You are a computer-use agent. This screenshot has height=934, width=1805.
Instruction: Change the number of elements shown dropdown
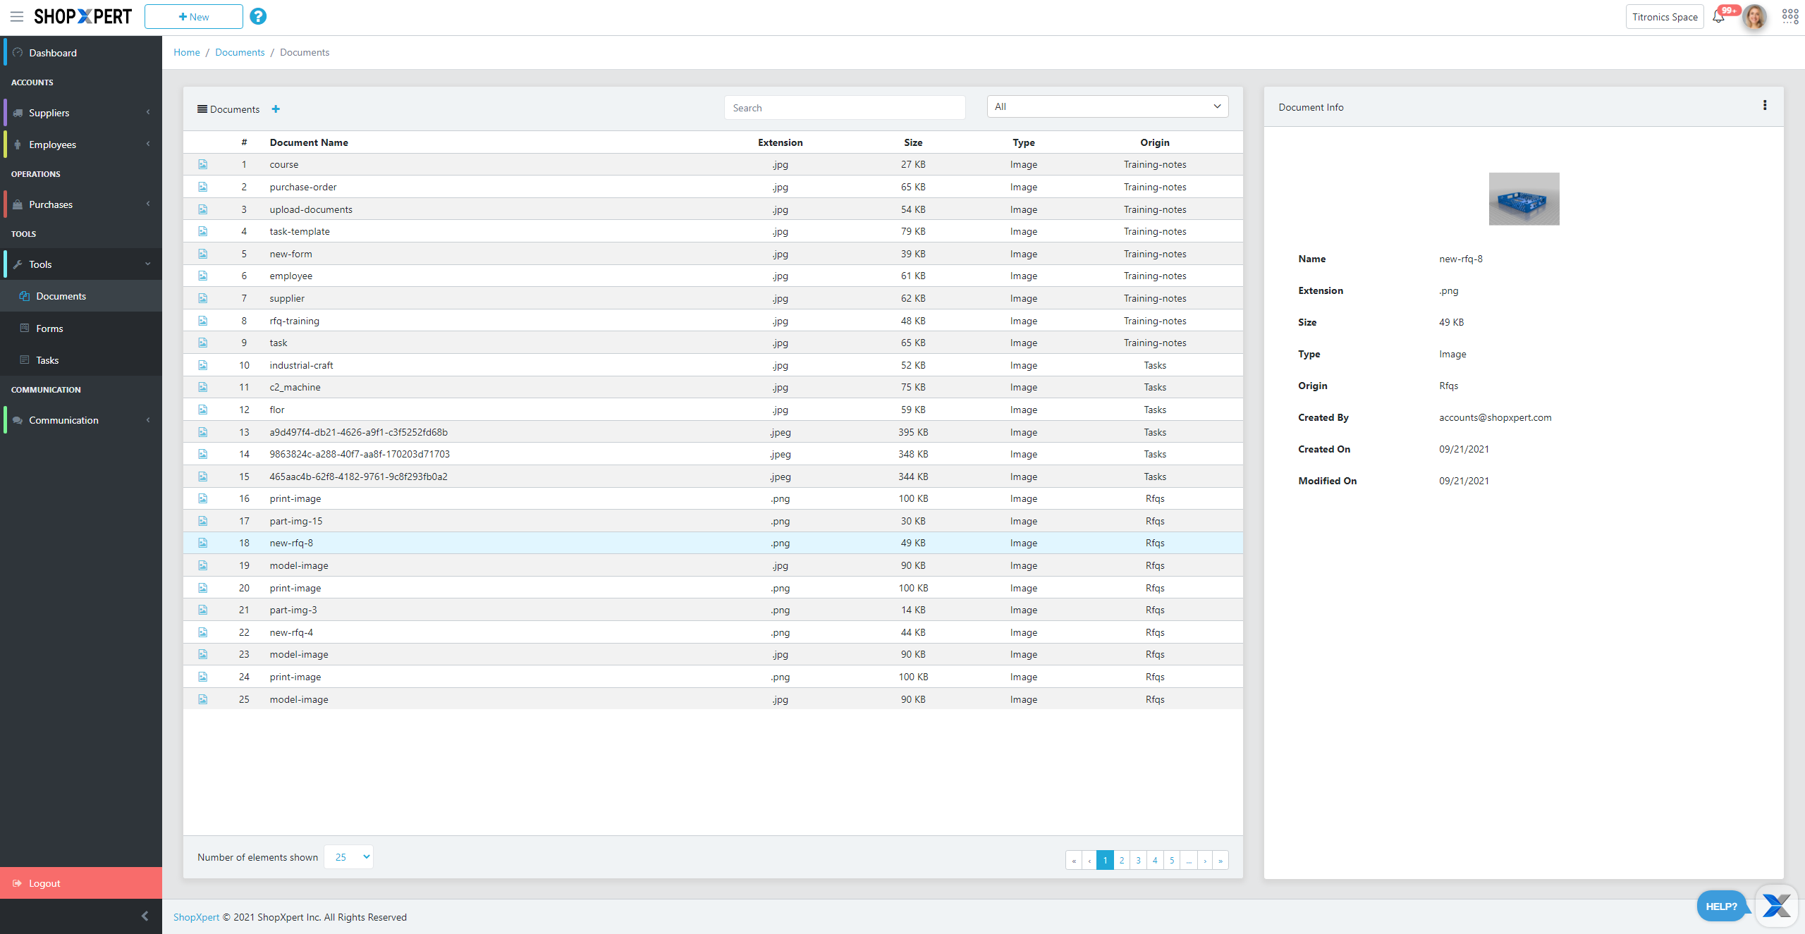point(348,857)
